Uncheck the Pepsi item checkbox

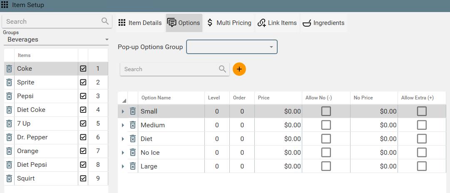coord(83,96)
